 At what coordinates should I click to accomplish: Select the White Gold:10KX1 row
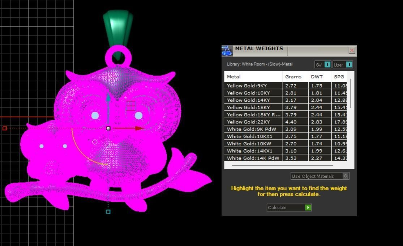point(286,136)
